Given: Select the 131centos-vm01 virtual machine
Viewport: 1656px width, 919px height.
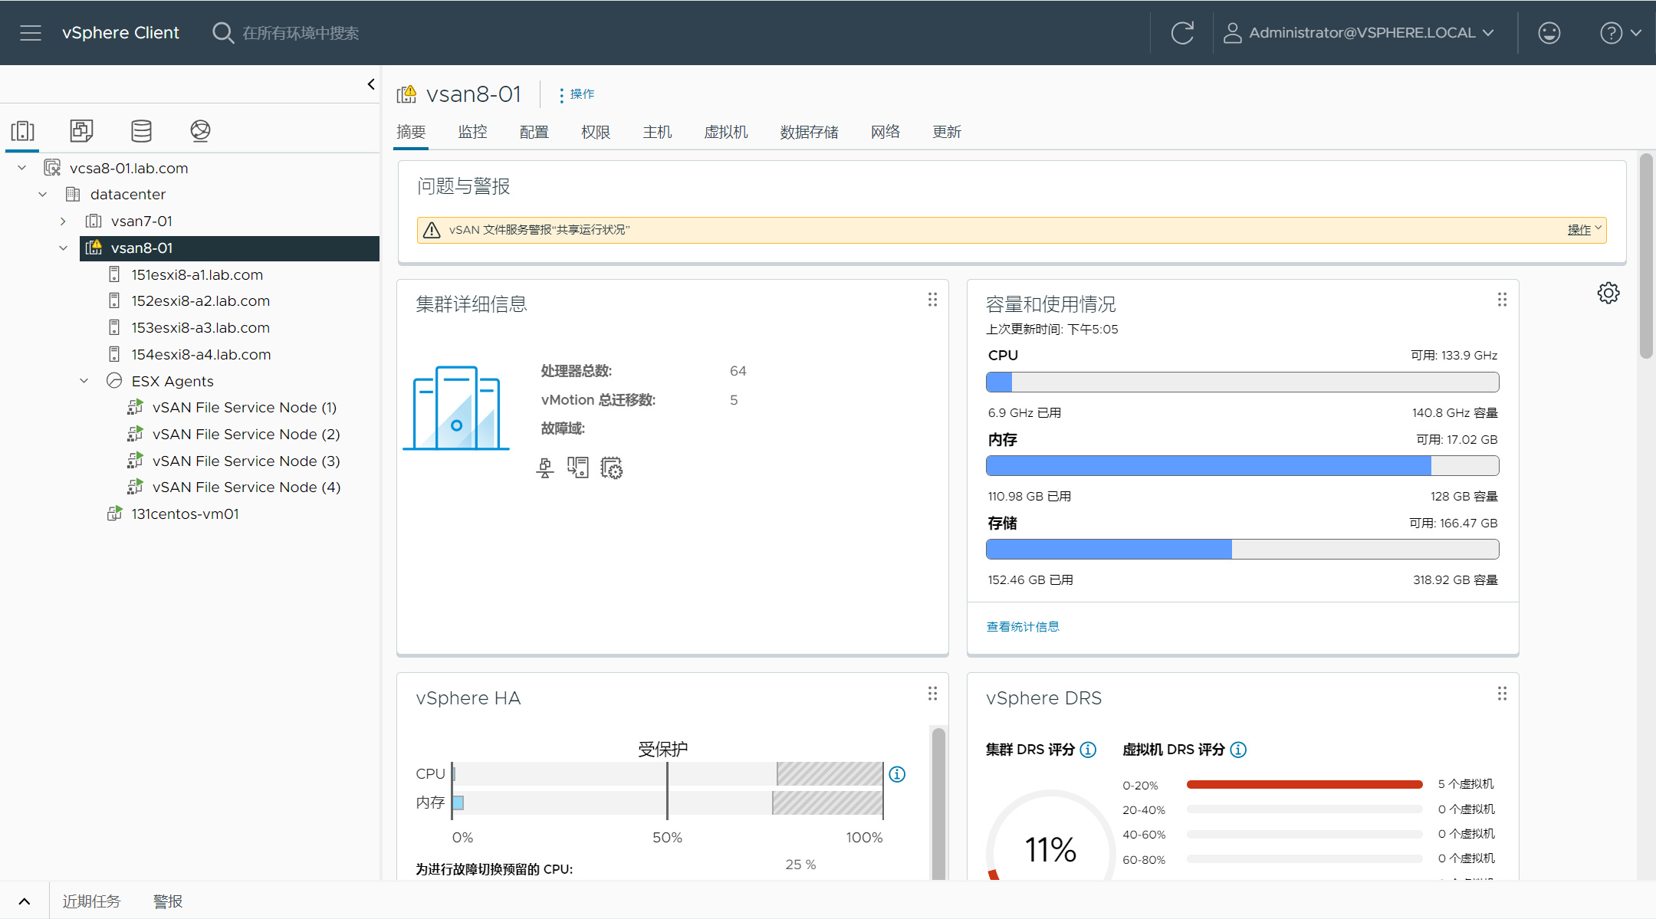Looking at the screenshot, I should [185, 514].
